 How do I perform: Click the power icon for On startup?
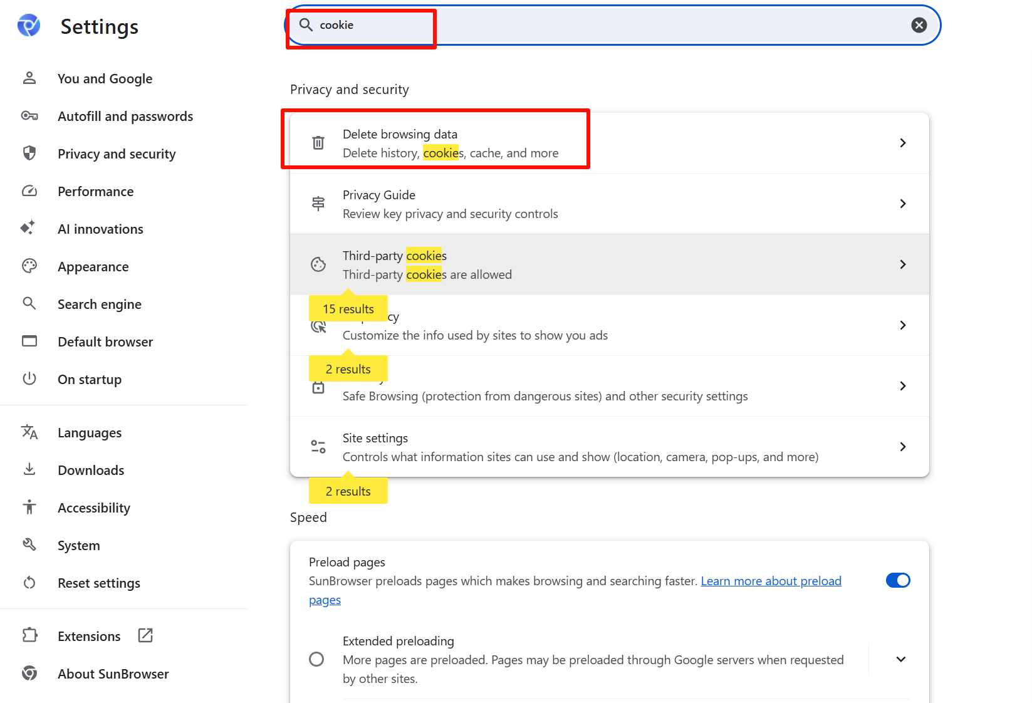coord(29,379)
